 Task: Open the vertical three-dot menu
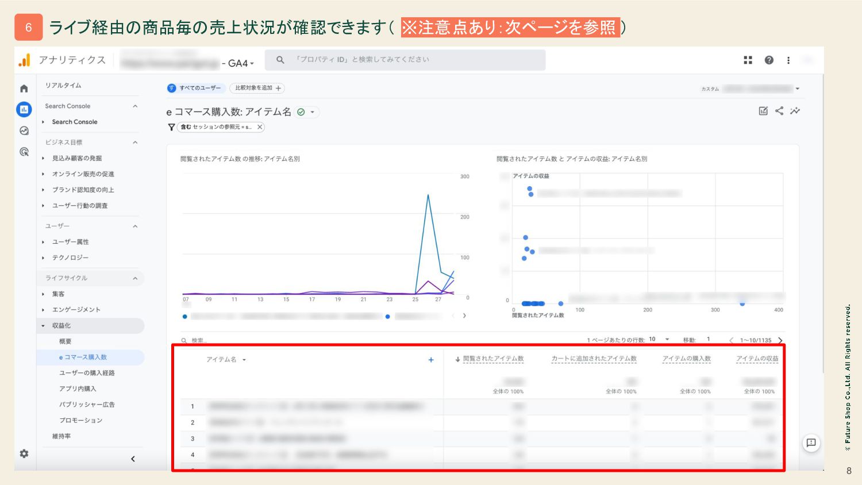point(788,60)
